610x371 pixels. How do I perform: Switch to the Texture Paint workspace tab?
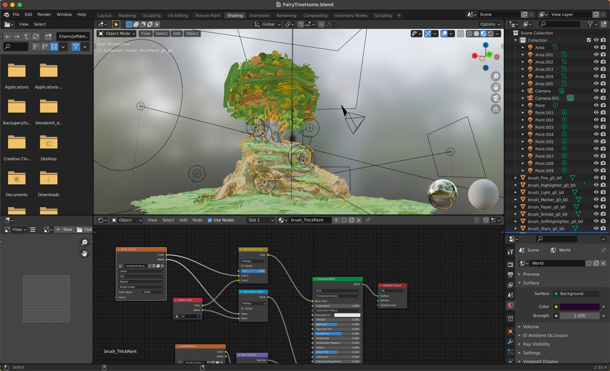coord(207,15)
